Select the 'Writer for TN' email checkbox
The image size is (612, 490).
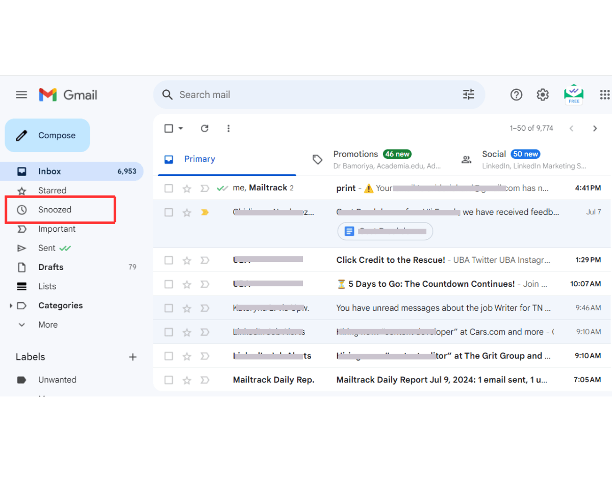point(169,308)
